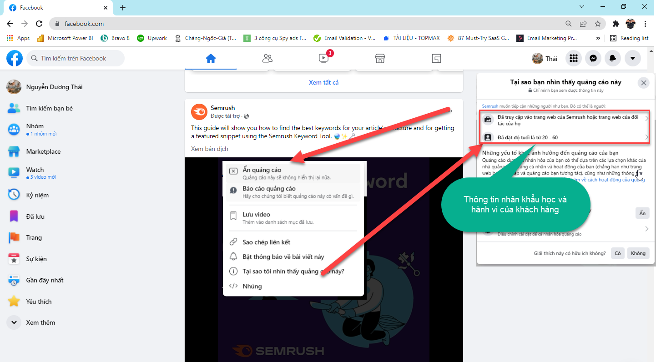
Task: Click the Xem tất cả link
Action: [x=323, y=82]
